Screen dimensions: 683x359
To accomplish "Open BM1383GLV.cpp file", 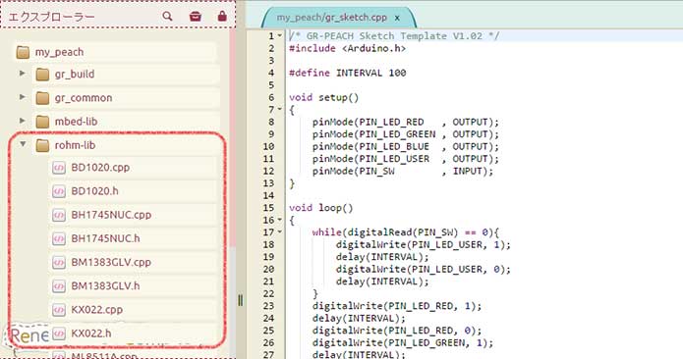I will pos(111,263).
